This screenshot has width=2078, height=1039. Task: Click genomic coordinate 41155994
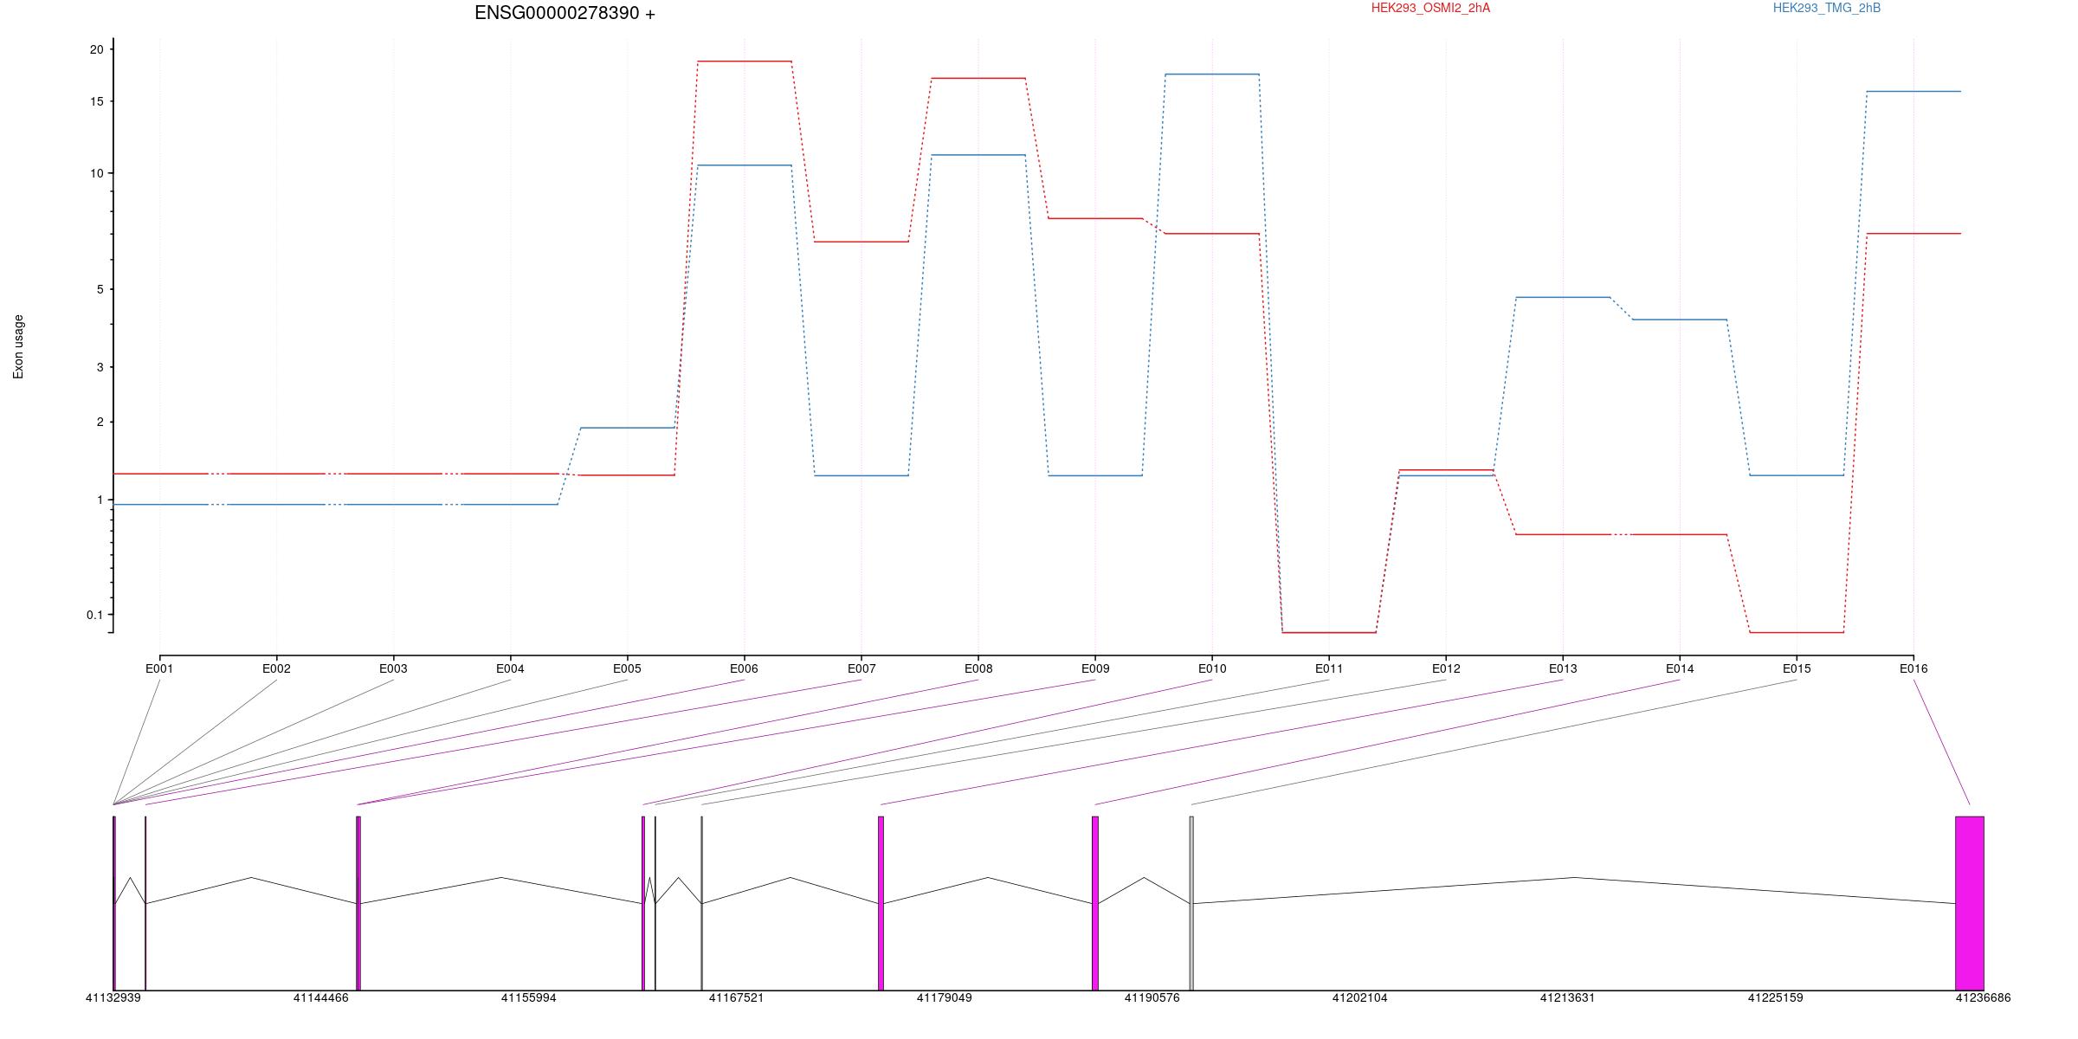[529, 997]
